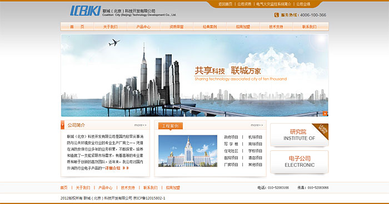
Task: Open 技术支持 in the main navigation bar
Action: (276, 27)
